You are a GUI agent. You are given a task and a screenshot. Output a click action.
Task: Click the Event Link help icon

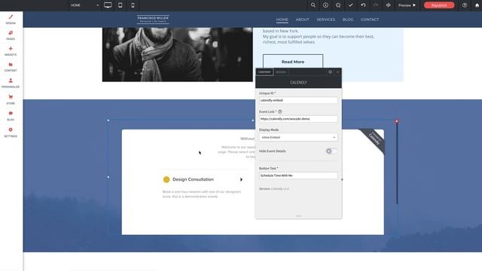click(x=279, y=111)
